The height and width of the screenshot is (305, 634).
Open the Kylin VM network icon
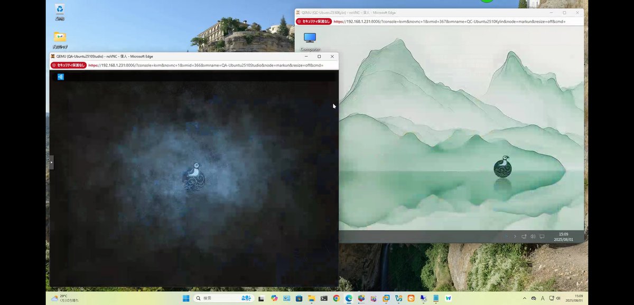pyautogui.click(x=524, y=236)
